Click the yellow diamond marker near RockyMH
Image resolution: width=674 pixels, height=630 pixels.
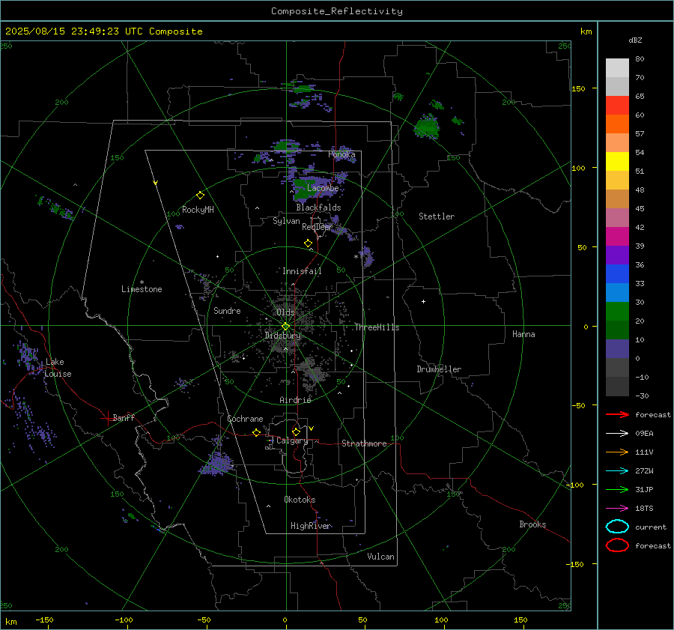(200, 196)
